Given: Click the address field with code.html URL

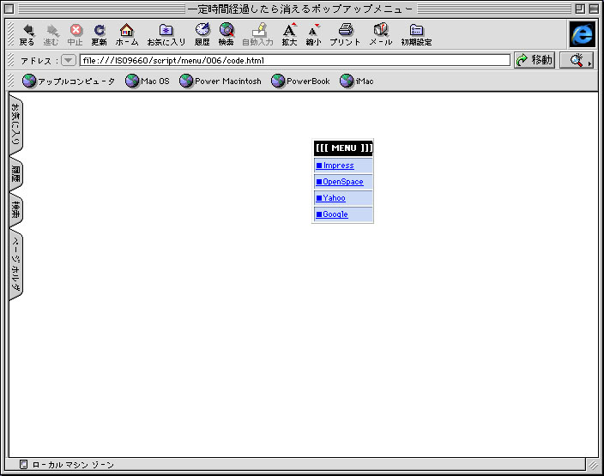Looking at the screenshot, I should tap(294, 60).
